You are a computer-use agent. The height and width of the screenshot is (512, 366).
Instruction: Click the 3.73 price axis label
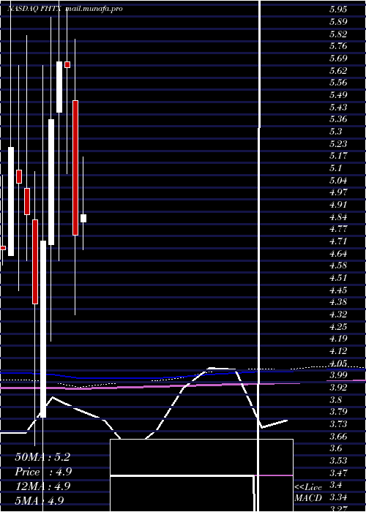(338, 424)
